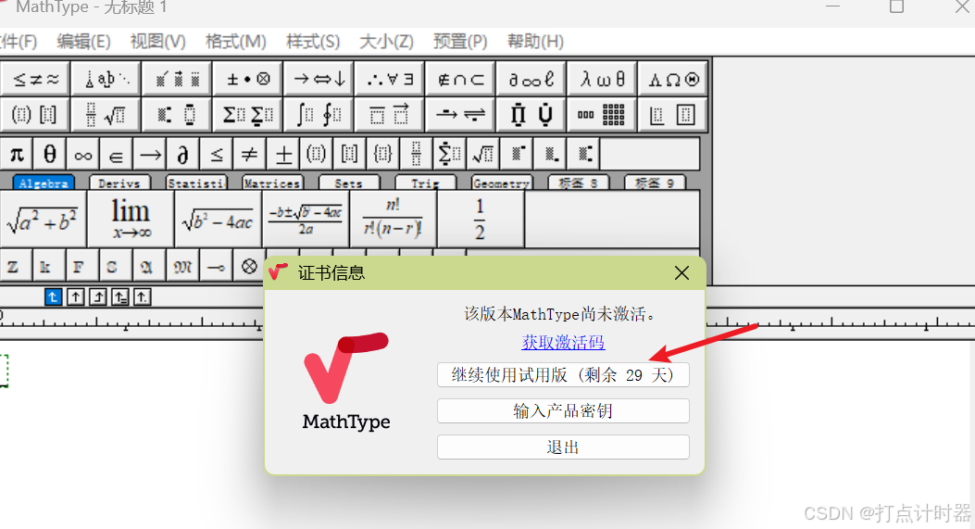Select the left-justified tab stop button

[x=53, y=297]
